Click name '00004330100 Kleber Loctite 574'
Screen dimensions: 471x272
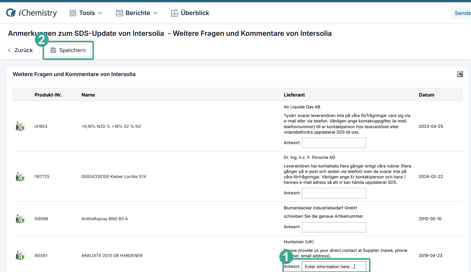point(114,176)
